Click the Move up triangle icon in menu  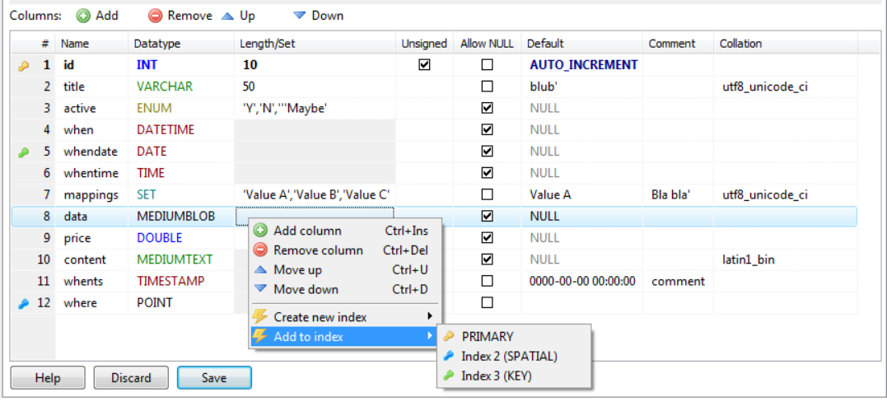[x=259, y=270]
